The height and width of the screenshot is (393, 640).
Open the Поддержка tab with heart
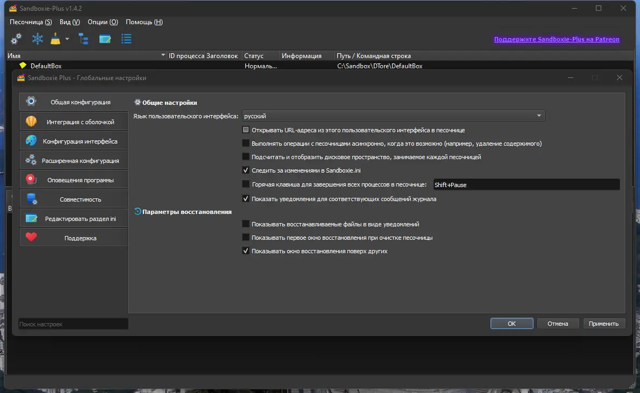tap(74, 238)
